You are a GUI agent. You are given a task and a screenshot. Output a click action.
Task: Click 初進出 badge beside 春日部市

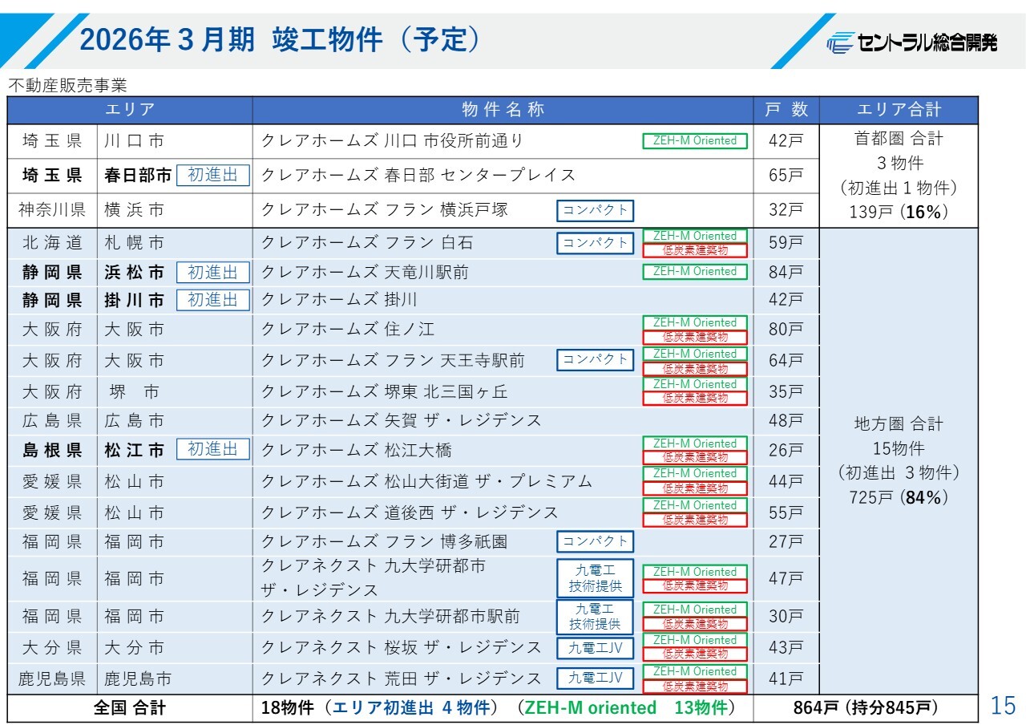point(212,175)
